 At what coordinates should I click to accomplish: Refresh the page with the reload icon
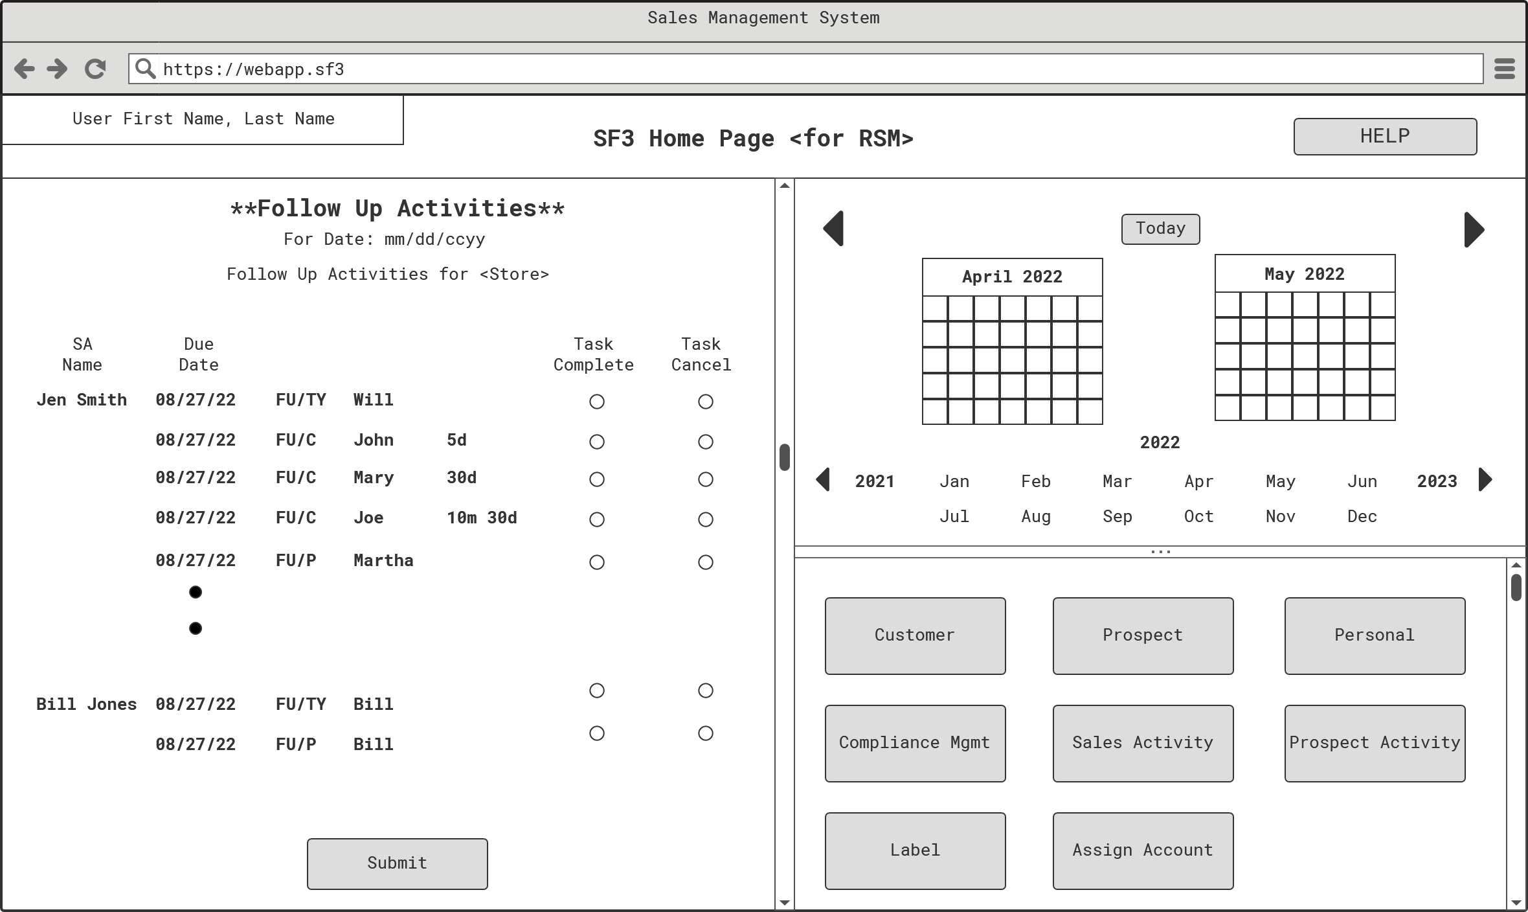click(x=95, y=68)
